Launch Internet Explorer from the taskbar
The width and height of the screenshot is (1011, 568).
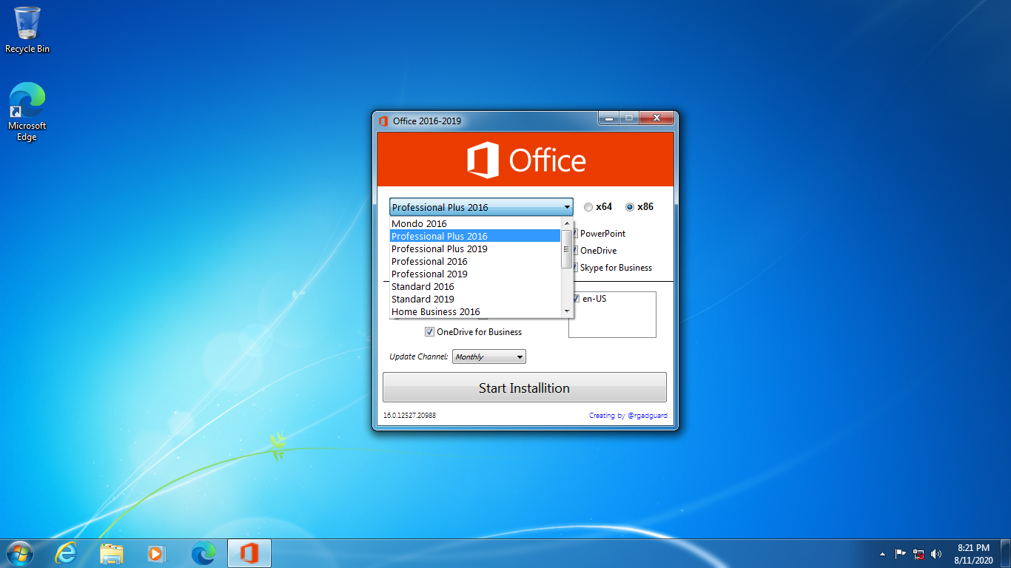pyautogui.click(x=67, y=553)
